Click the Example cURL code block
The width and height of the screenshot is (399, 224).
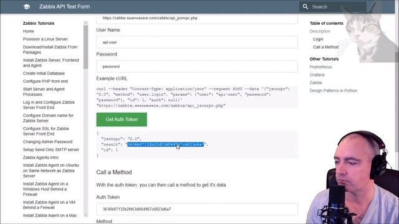197,97
